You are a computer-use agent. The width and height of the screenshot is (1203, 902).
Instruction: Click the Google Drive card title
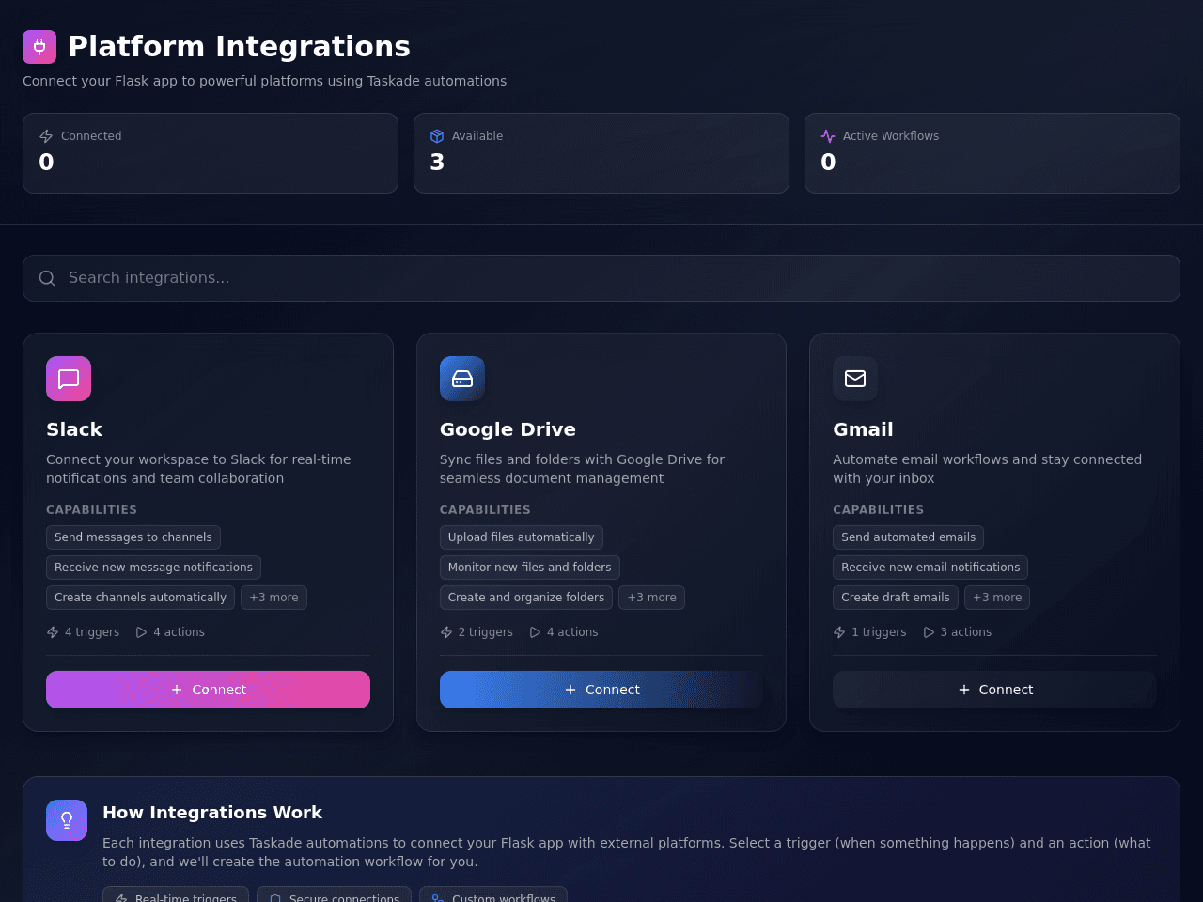508,429
